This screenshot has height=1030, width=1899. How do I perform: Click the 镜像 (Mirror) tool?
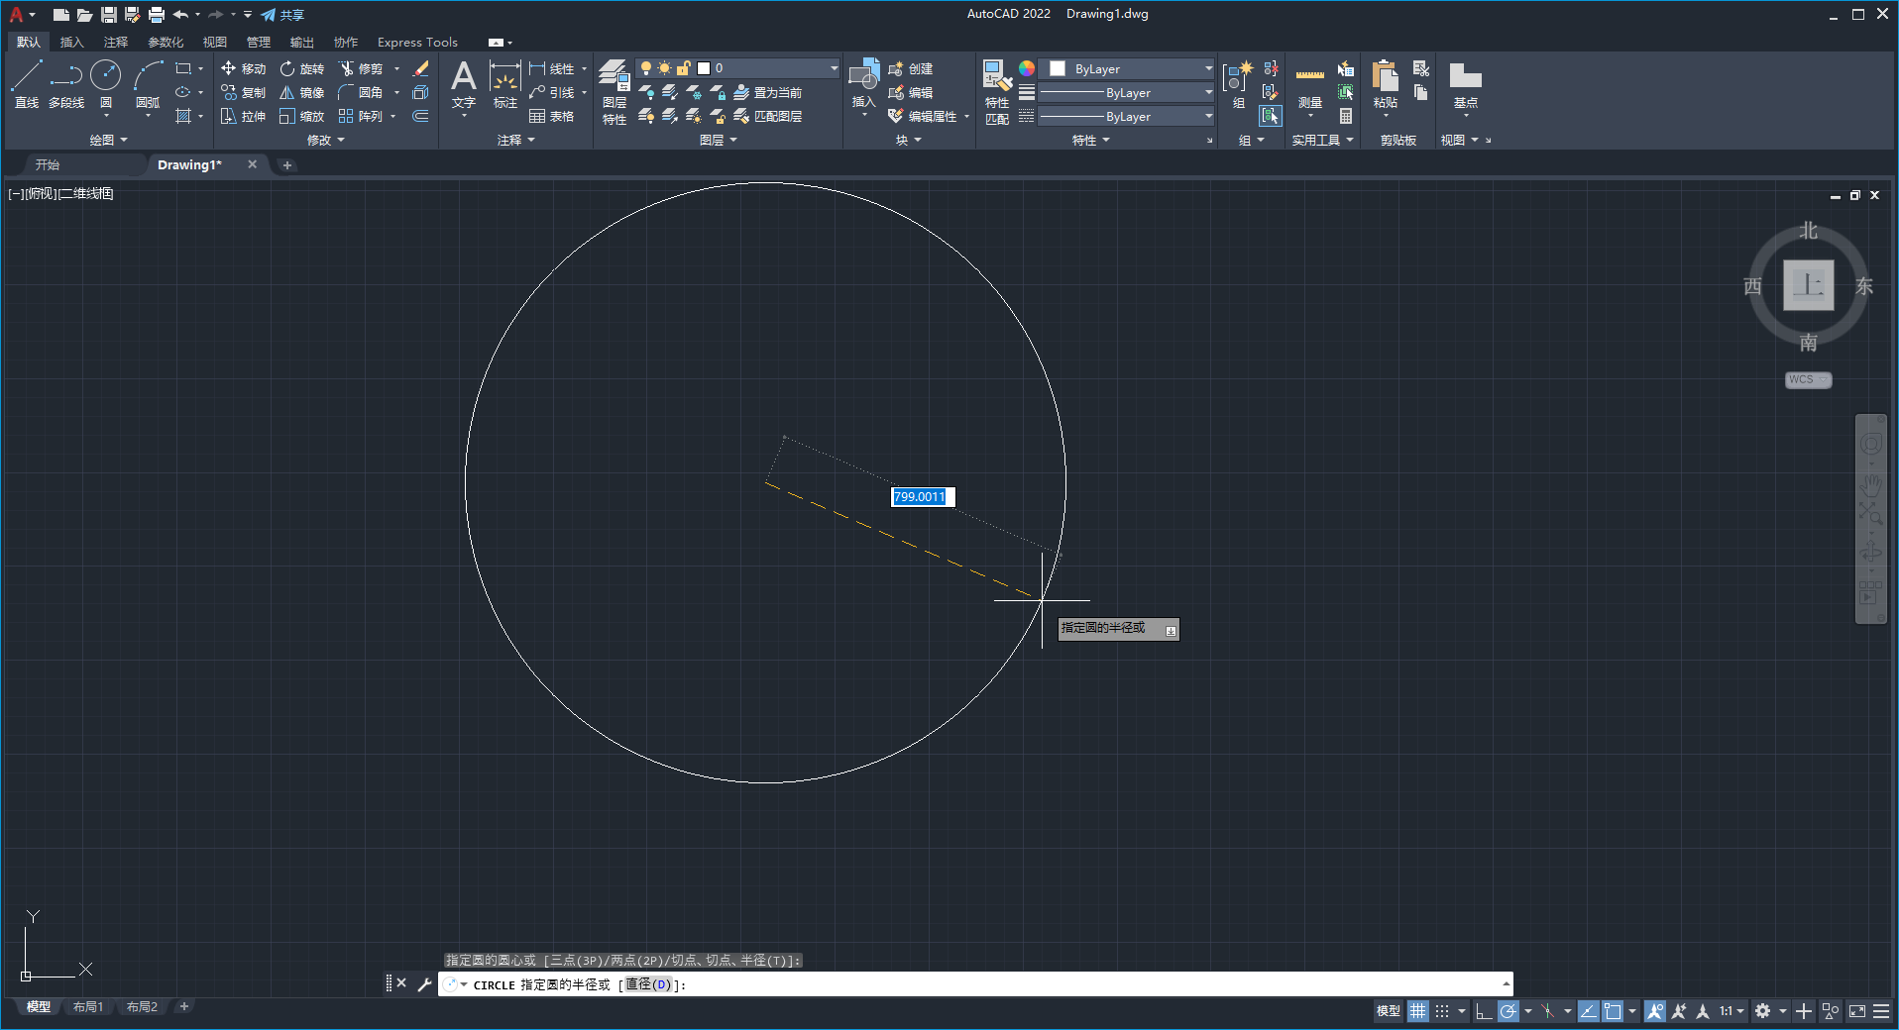click(302, 92)
